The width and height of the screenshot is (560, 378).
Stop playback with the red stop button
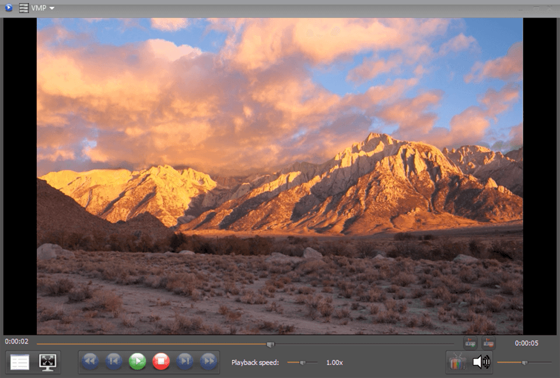(162, 361)
